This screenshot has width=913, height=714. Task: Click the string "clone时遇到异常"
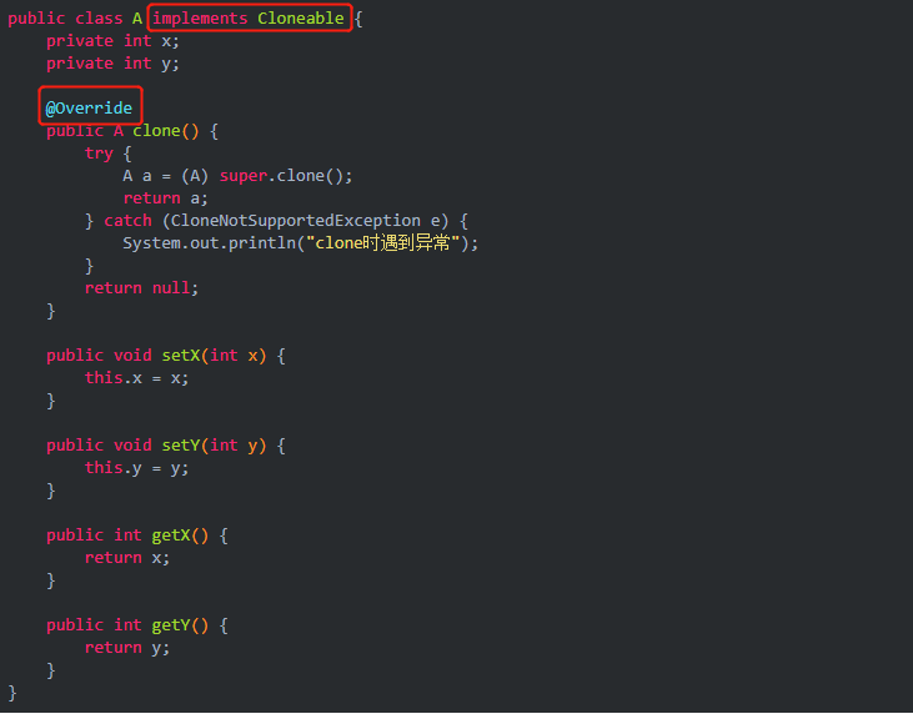(x=383, y=243)
